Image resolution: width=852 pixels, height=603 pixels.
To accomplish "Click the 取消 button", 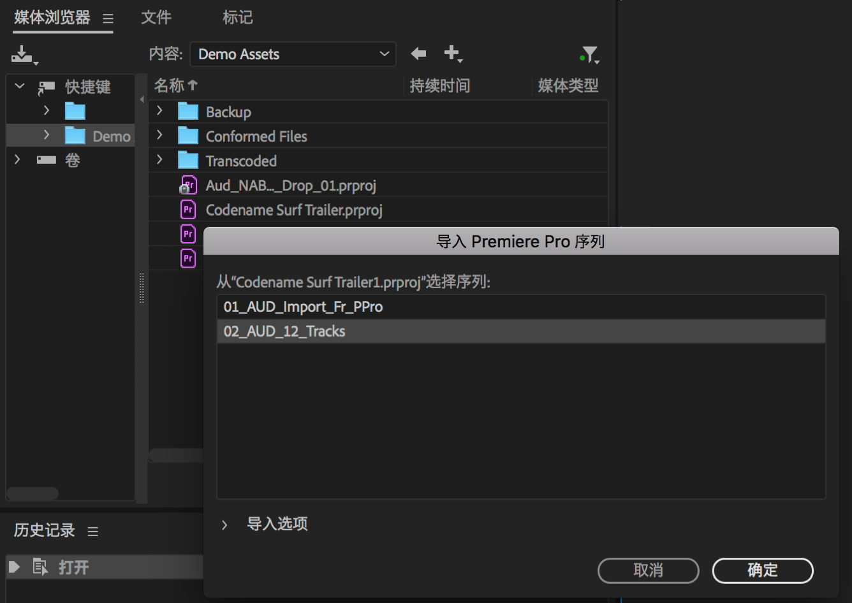I will [648, 570].
